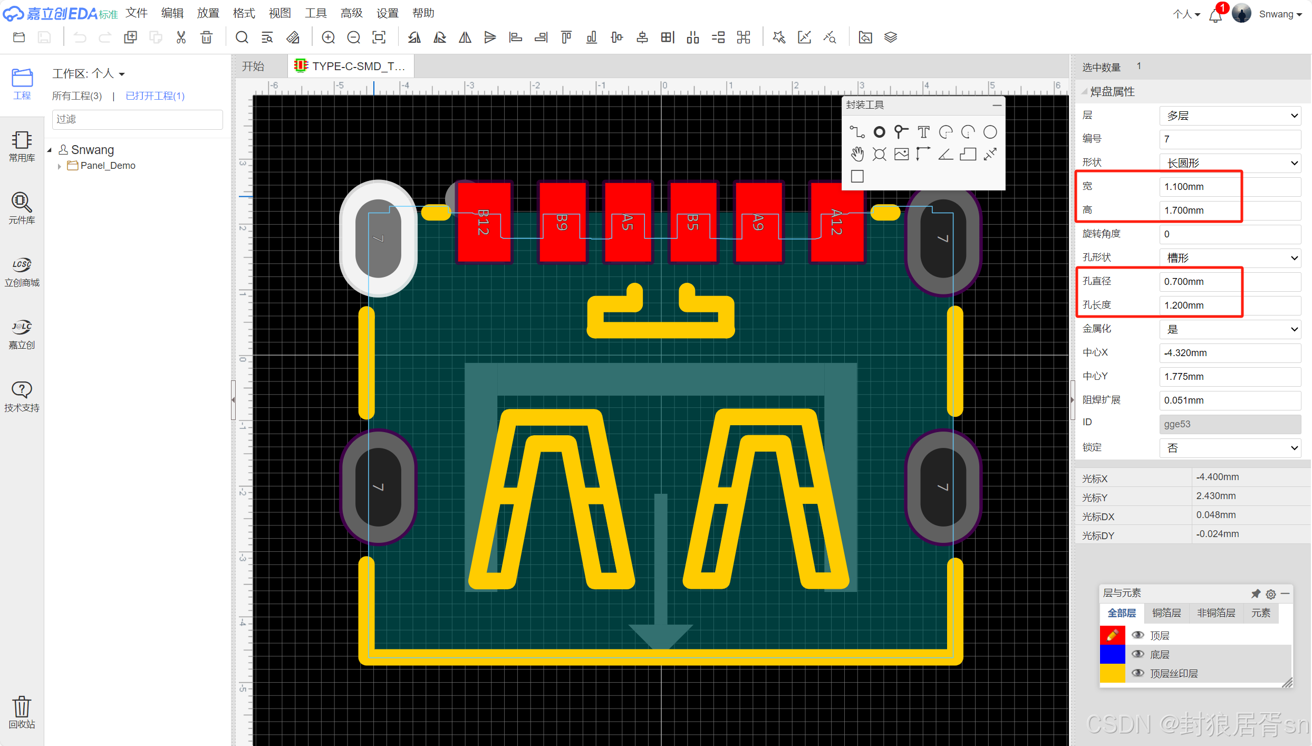Screen dimensions: 1312x746
Task: Select the Pad tool in 封装工具
Action: pos(879,132)
